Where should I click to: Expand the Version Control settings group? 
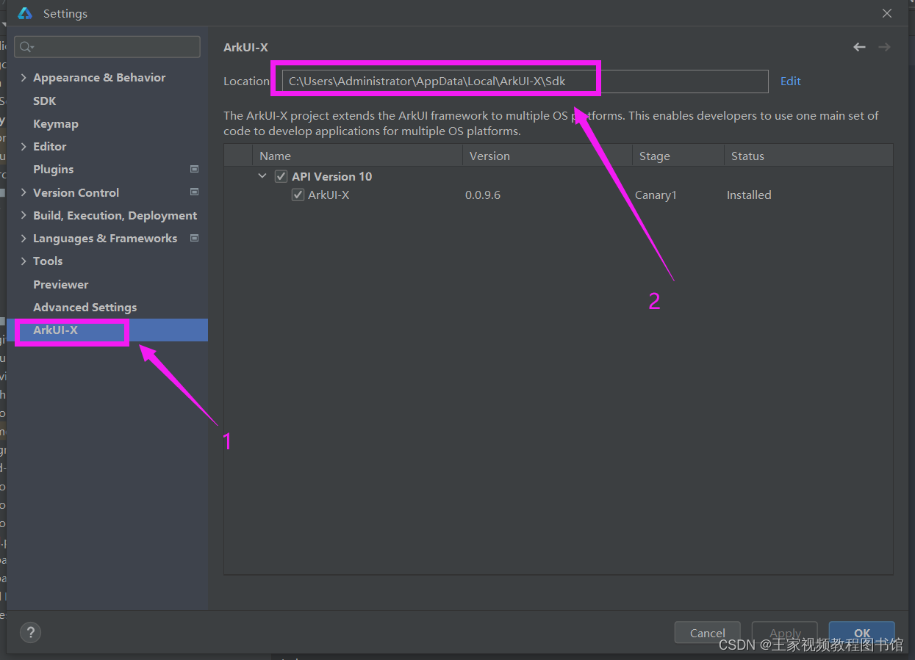24,192
